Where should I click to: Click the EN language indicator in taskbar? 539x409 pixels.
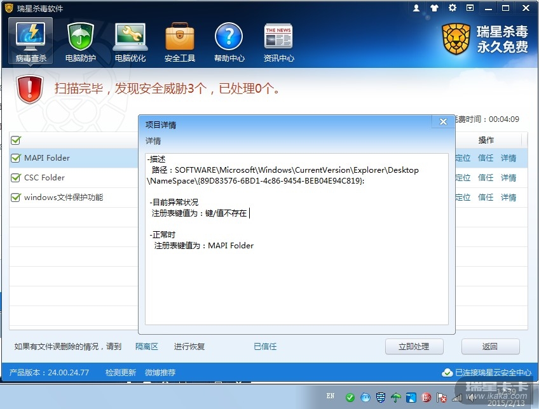pyautogui.click(x=331, y=396)
